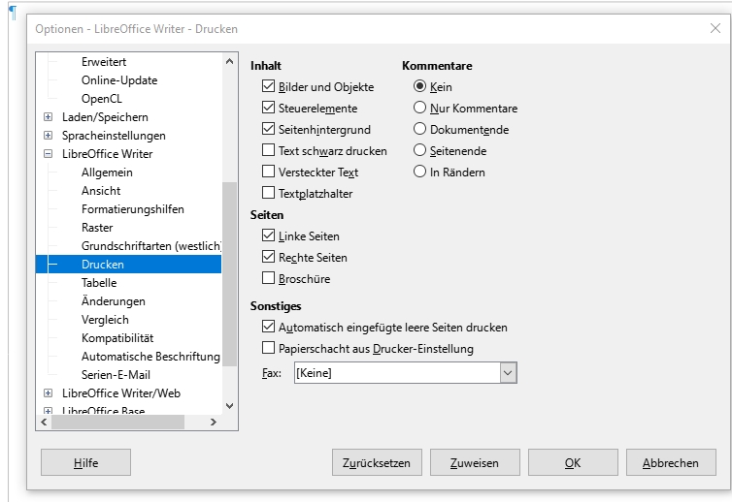Viewport: 732px width, 502px height.
Task: Toggle Rechte Seiten checkbox
Action: pos(268,257)
